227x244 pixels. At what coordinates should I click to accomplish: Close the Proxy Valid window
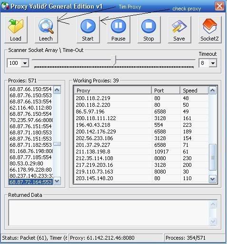tap(219, 6)
